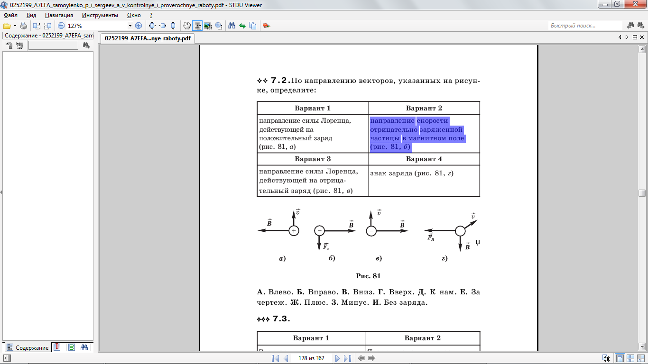The width and height of the screenshot is (648, 364).
Task: Click the Содержание panel header tab
Action: click(x=48, y=36)
